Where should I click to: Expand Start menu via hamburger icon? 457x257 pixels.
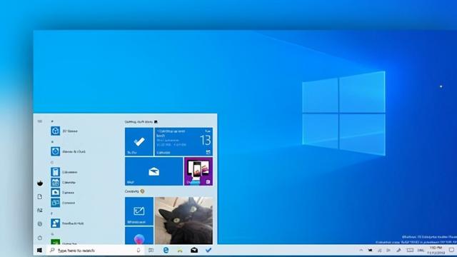pos(40,121)
